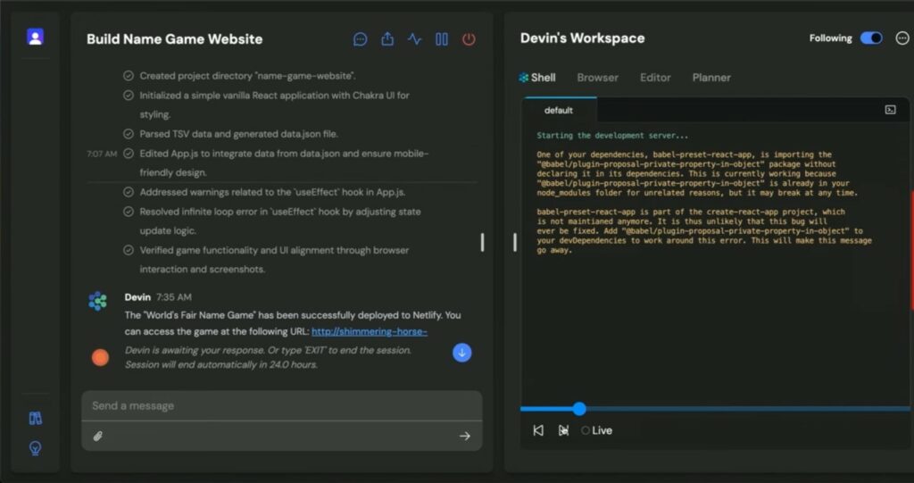Open the activity pulse icon

point(414,39)
